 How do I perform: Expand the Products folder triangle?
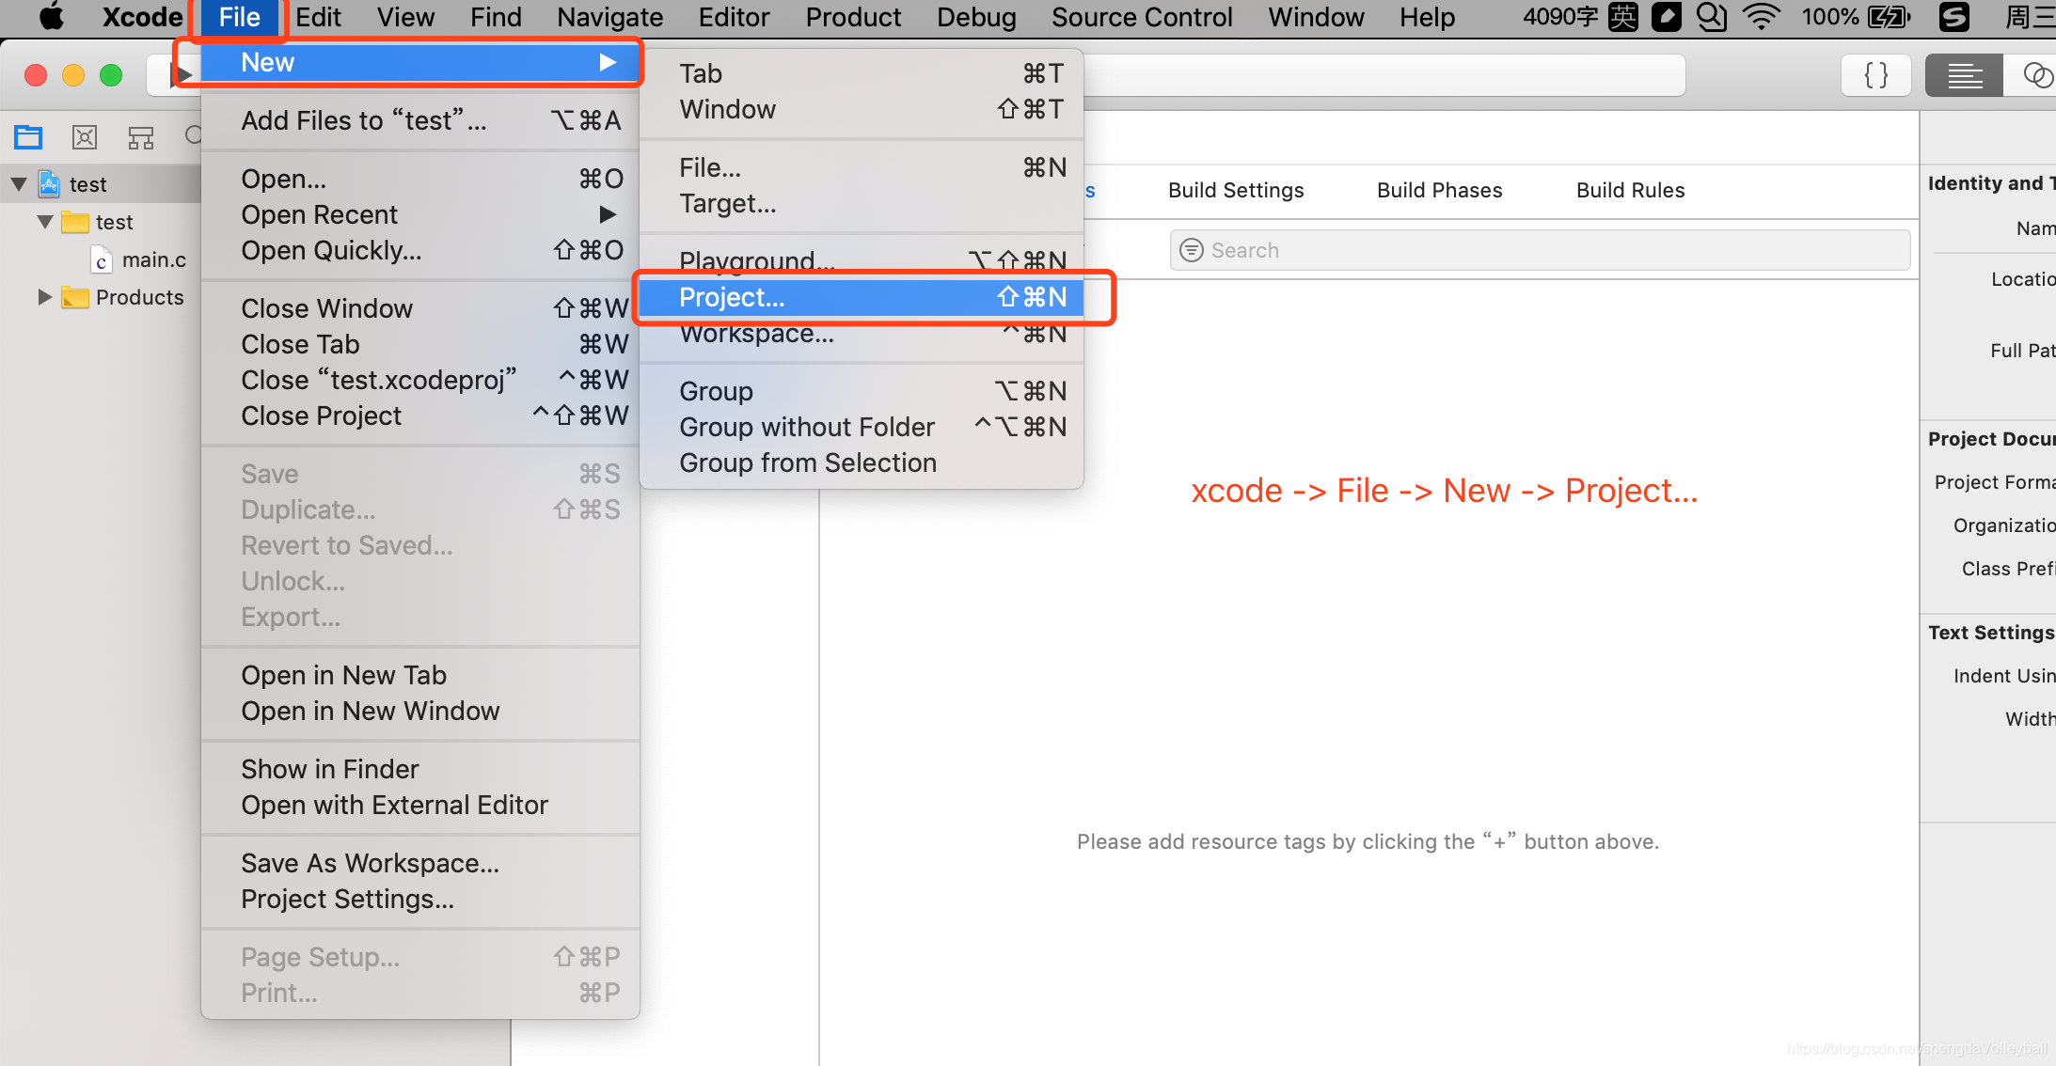44,297
